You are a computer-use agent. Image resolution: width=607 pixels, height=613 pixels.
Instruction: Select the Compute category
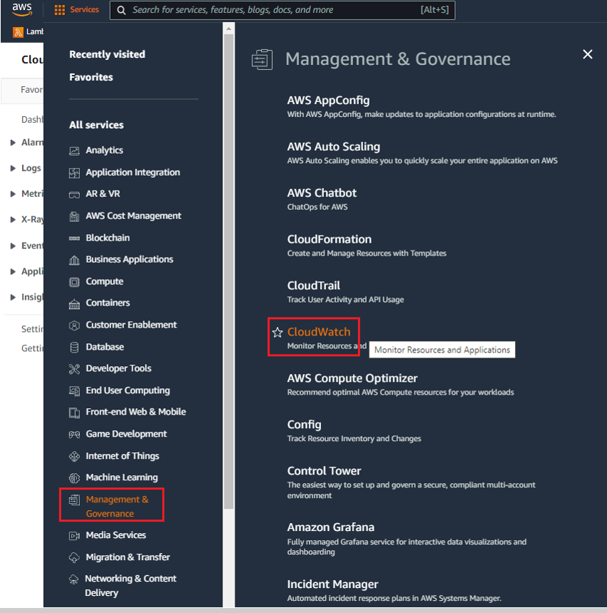104,281
